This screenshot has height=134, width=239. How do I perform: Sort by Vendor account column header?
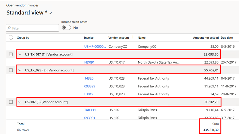(x=118, y=38)
